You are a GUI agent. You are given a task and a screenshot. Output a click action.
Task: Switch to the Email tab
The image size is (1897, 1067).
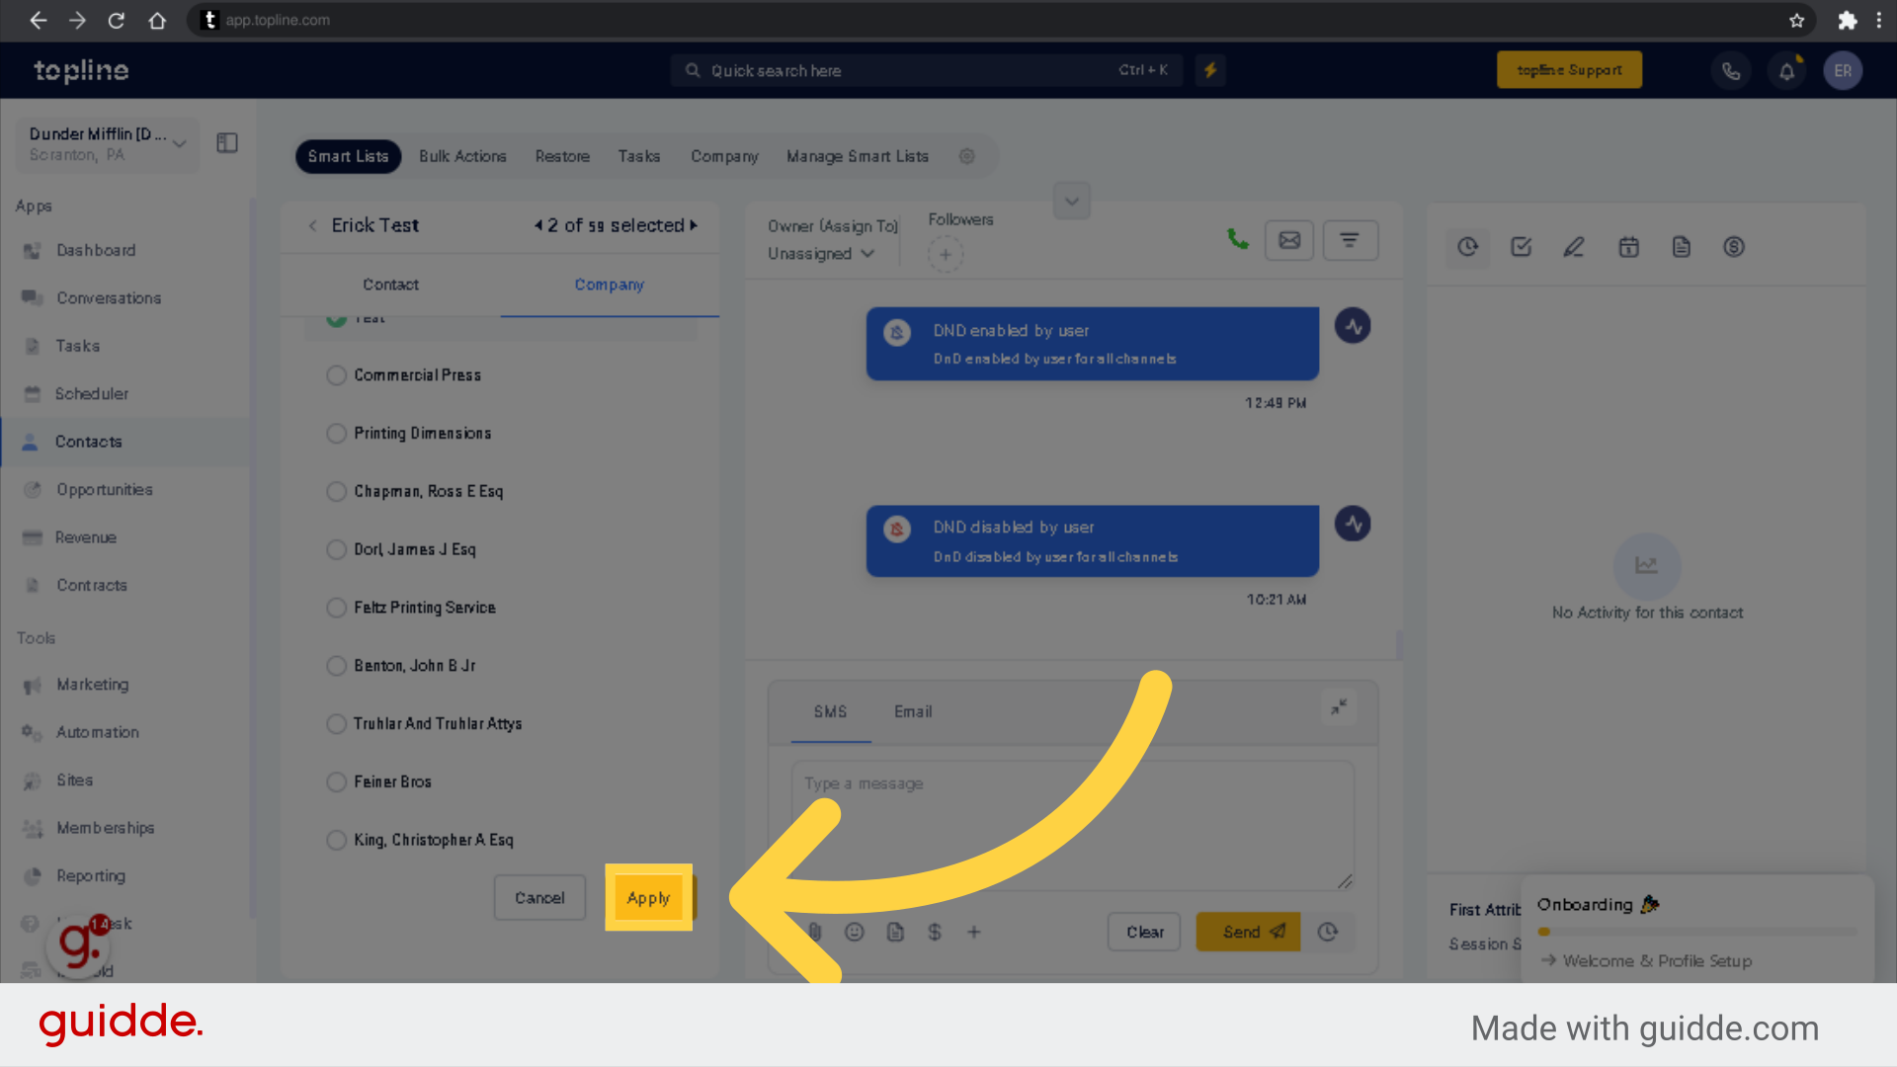coord(913,711)
